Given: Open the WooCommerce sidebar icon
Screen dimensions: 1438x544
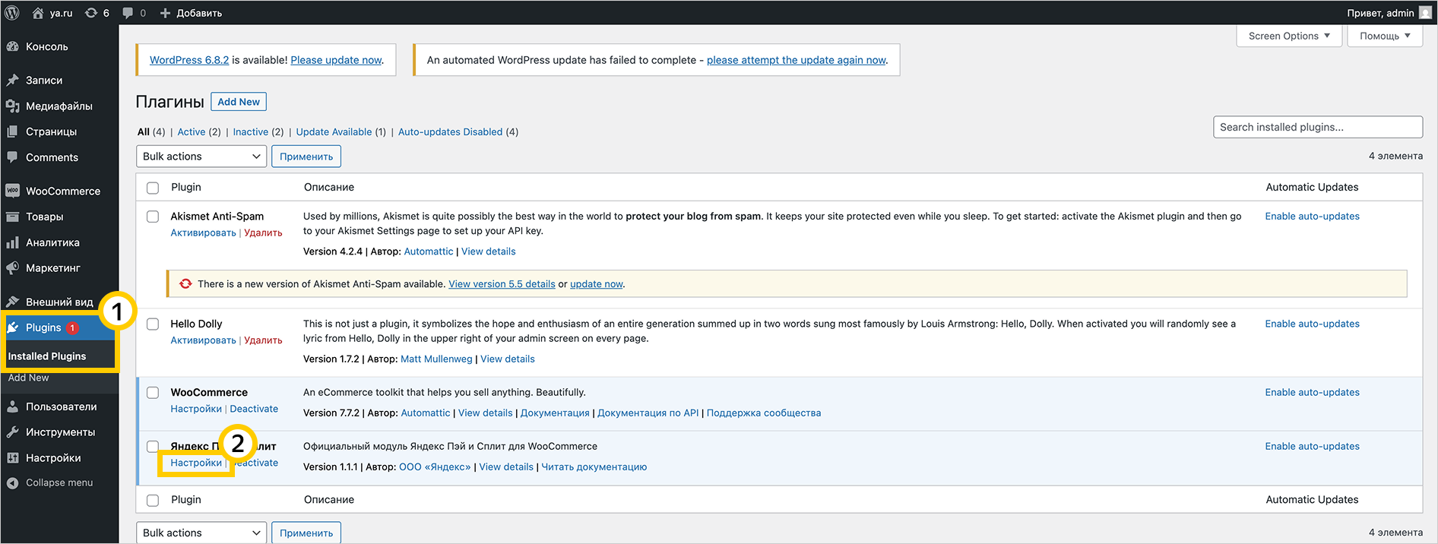Looking at the screenshot, I should [x=13, y=191].
